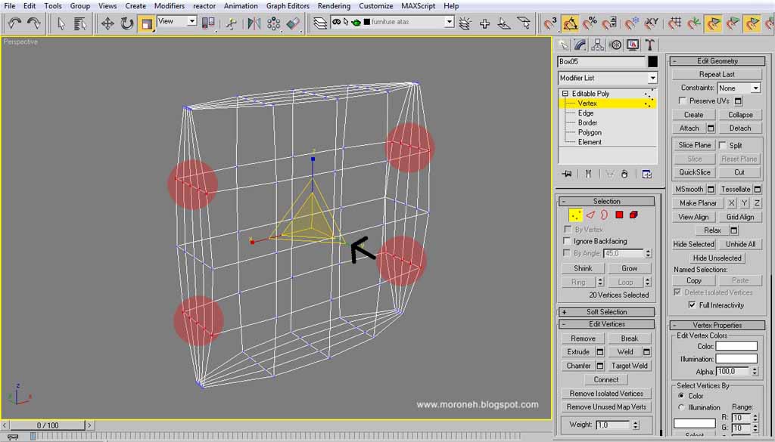Click the Target Weld button
Screen dimensions: 775x442
pos(629,366)
